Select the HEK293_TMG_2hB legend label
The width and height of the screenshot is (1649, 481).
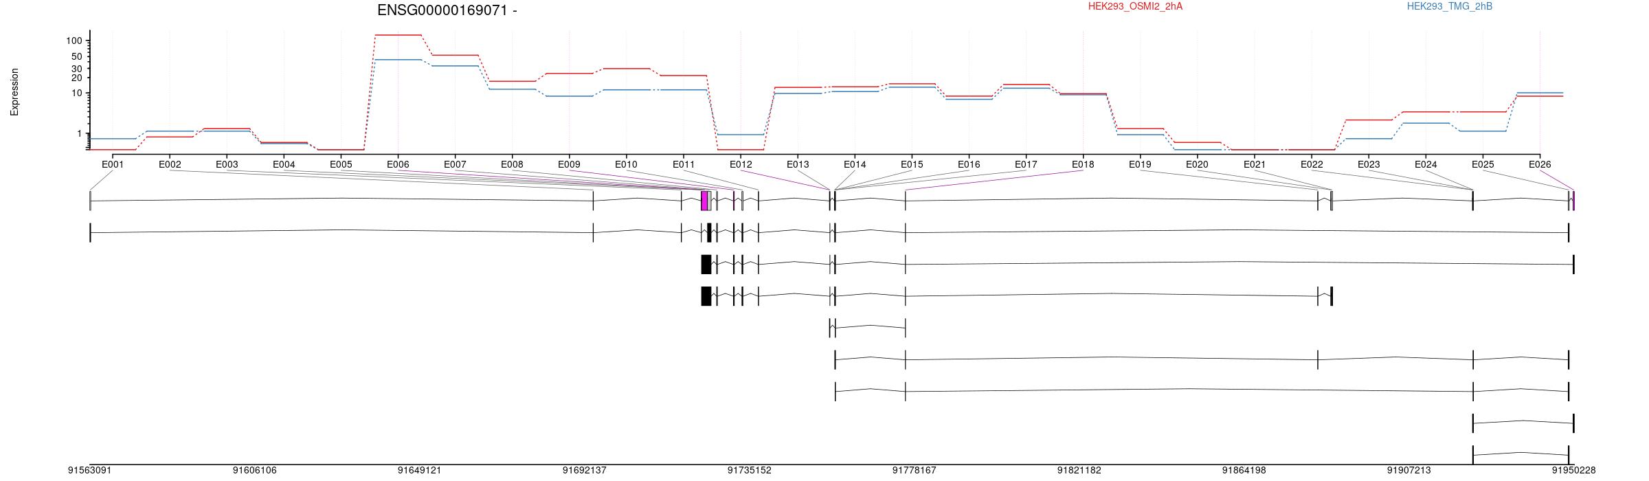point(1450,6)
